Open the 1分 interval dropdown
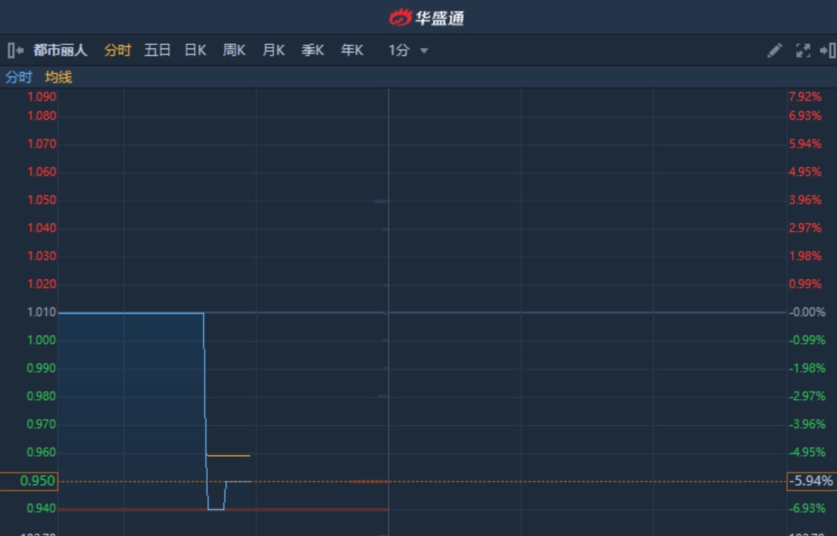This screenshot has height=536, width=837. pos(408,51)
